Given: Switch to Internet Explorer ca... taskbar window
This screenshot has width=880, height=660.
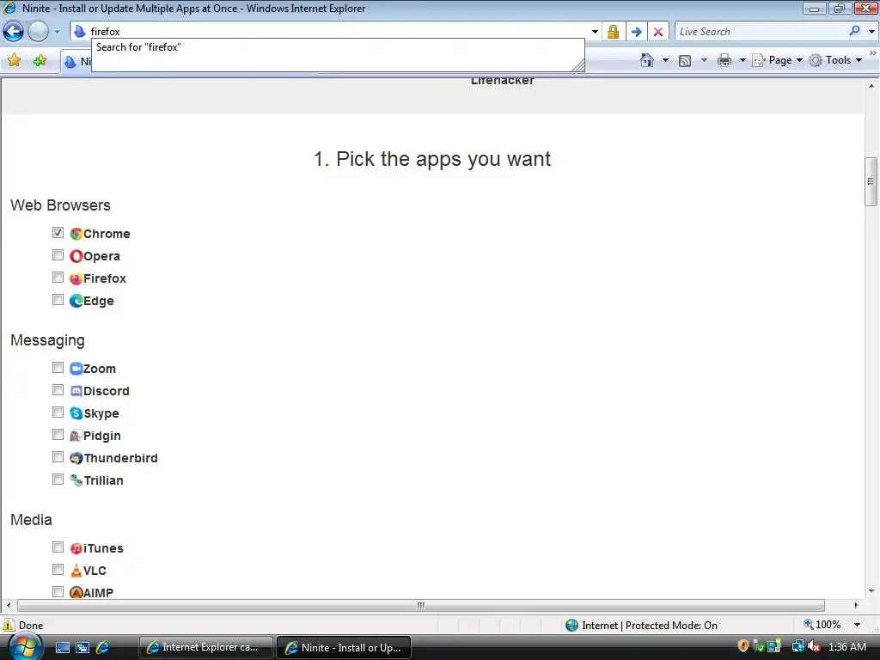Looking at the screenshot, I should click(x=206, y=648).
